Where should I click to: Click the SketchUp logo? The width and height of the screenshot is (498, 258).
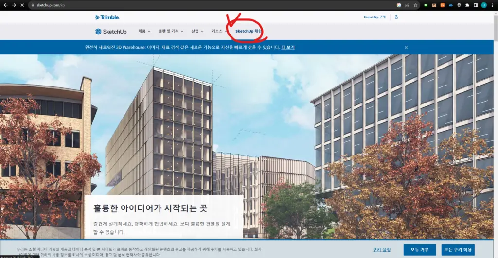[x=111, y=32]
